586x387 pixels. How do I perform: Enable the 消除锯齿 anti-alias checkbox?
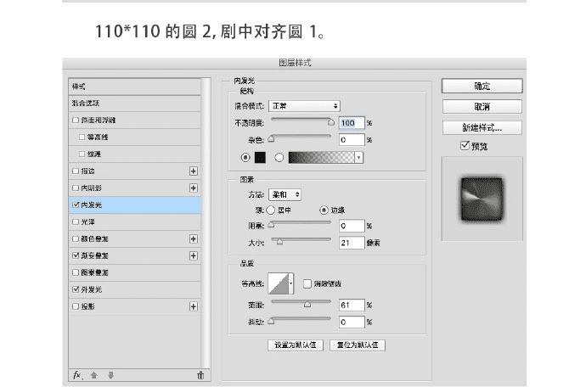(x=307, y=284)
